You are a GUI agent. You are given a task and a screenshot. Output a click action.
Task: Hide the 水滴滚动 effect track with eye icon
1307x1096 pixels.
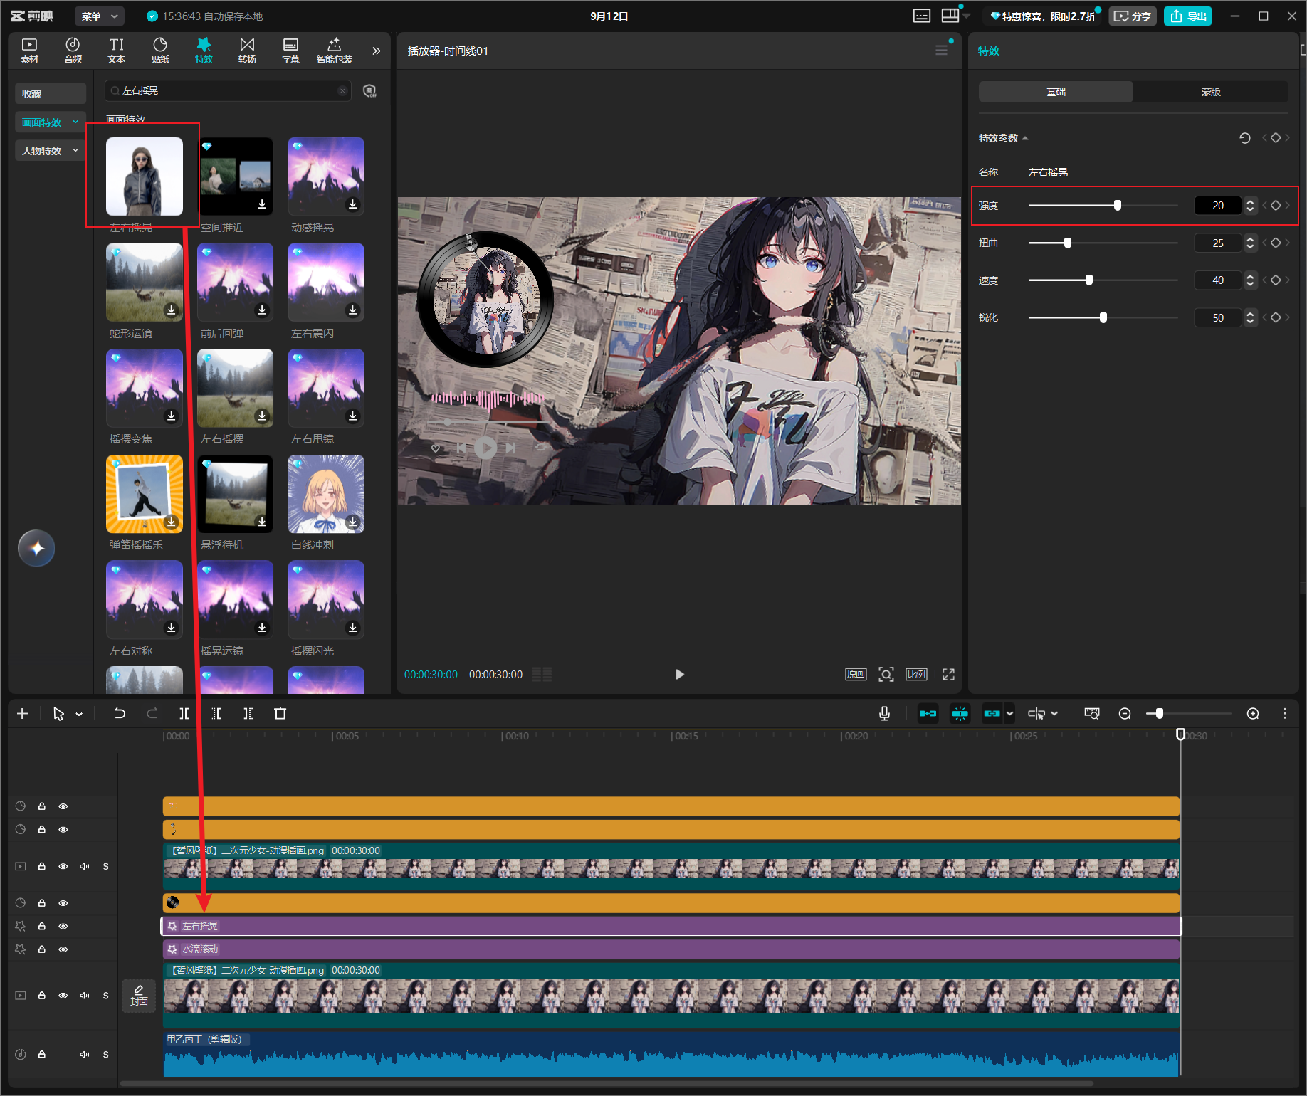tap(63, 949)
